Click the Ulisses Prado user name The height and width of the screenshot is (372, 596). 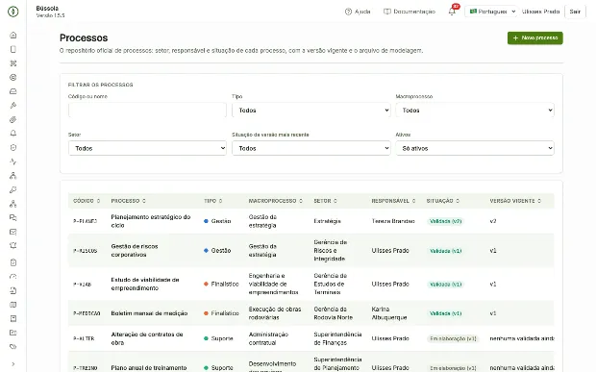(540, 12)
